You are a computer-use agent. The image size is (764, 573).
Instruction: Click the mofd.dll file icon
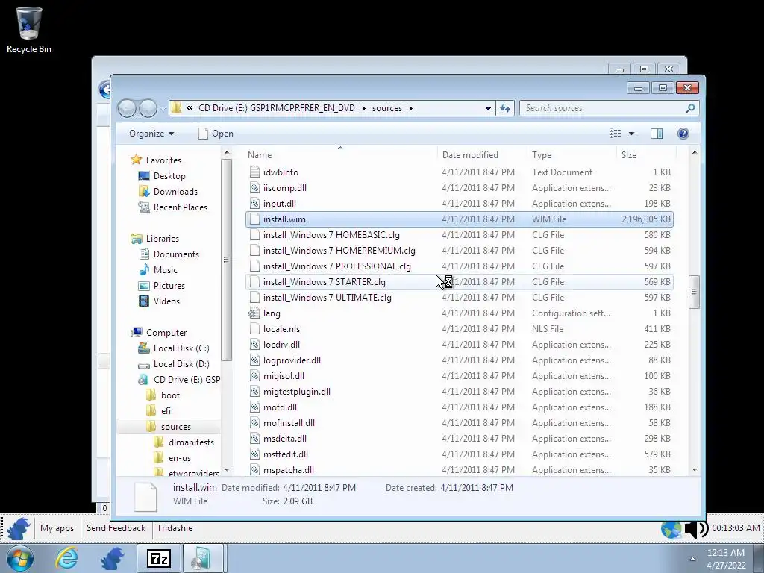click(x=254, y=407)
